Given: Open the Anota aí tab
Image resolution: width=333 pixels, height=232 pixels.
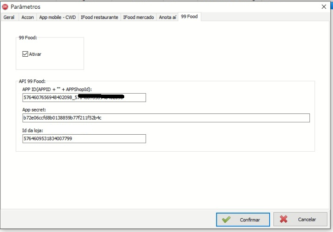Looking at the screenshot, I should coord(168,17).
